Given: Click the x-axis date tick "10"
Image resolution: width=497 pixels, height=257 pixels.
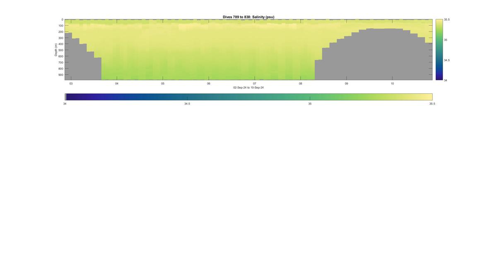Looking at the screenshot, I should [x=392, y=83].
